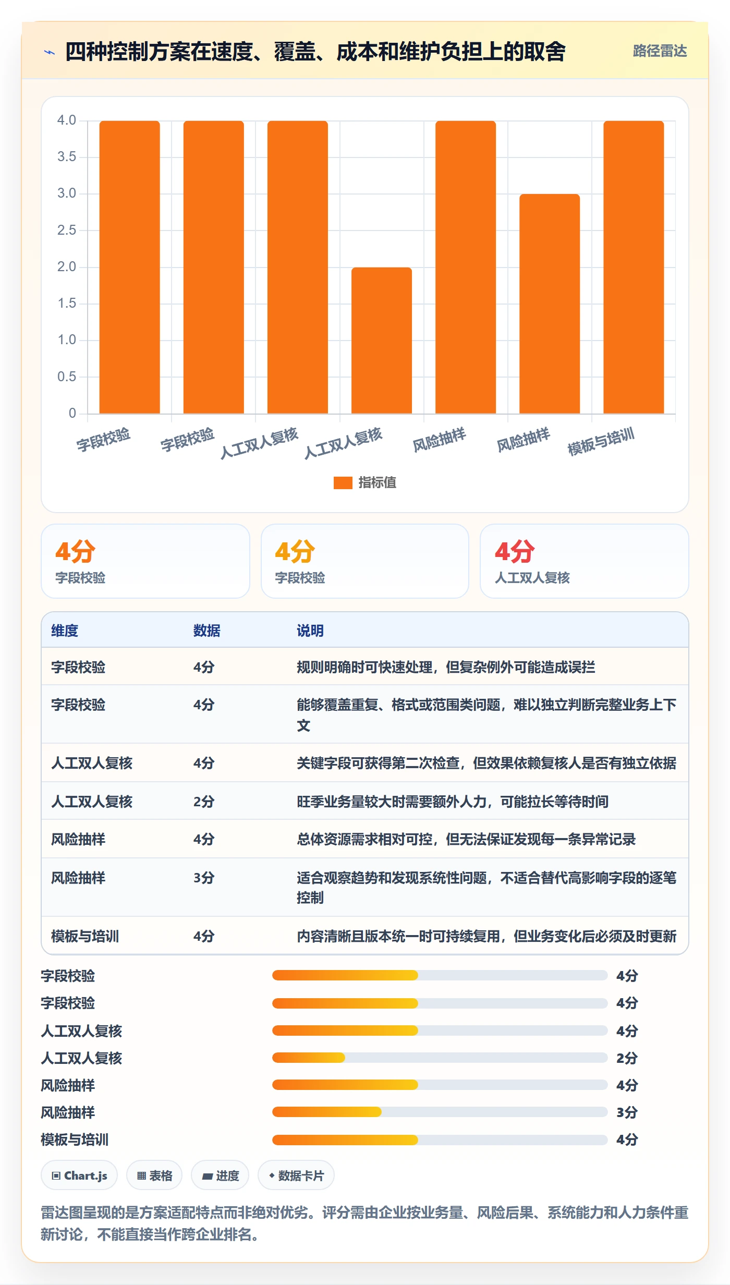
Task: Click the 数据 column header
Action: 206,631
